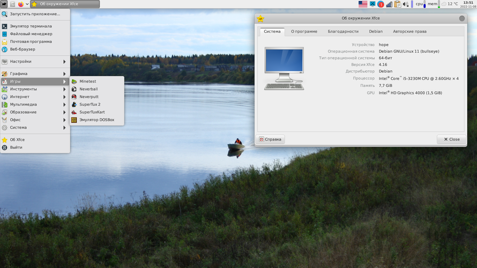Expand the 'Настройки' submenu
This screenshot has width=477, height=268.
pyautogui.click(x=35, y=62)
